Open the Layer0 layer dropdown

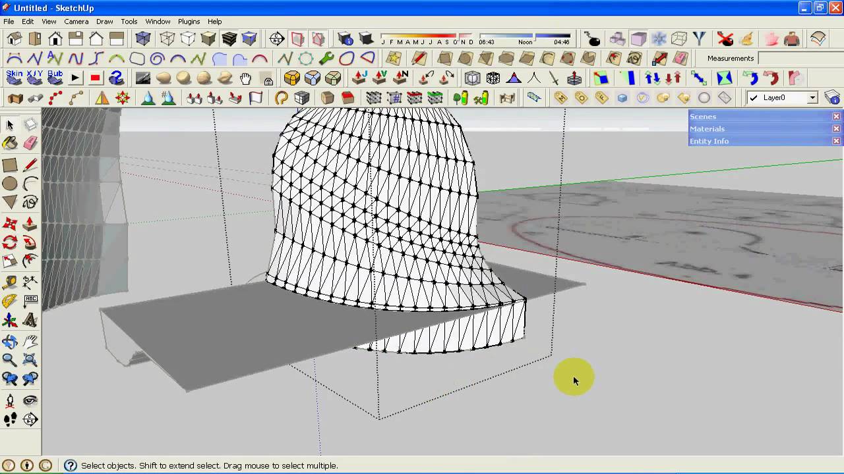(812, 98)
